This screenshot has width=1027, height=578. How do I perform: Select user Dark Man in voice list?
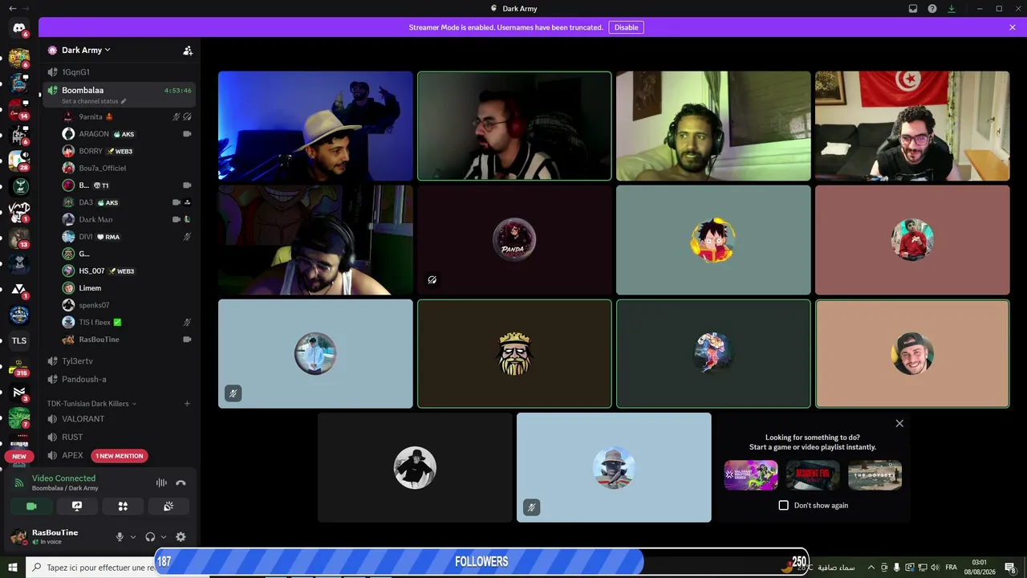[x=127, y=219]
